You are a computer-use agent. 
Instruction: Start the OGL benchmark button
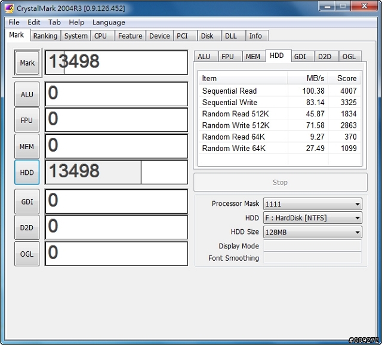(27, 254)
